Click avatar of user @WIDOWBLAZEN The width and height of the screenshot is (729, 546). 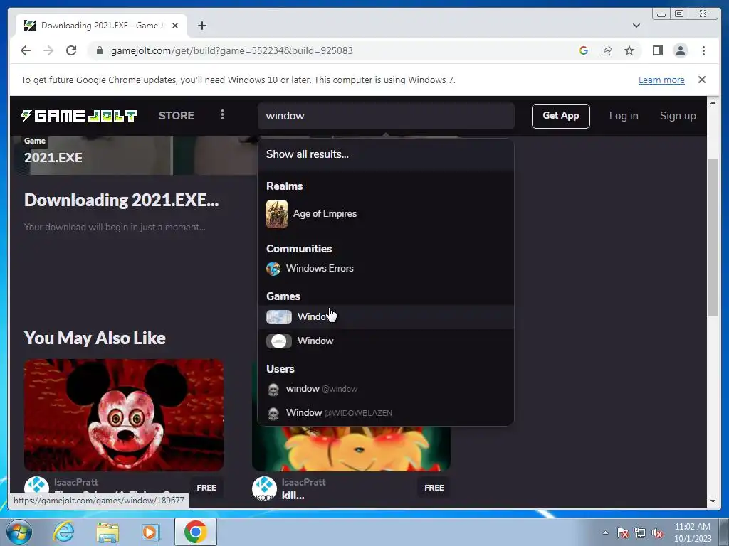tap(273, 413)
